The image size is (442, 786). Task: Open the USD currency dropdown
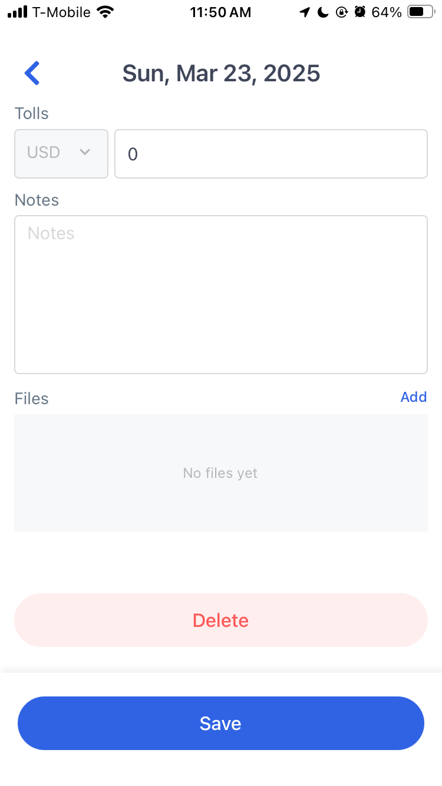point(61,153)
